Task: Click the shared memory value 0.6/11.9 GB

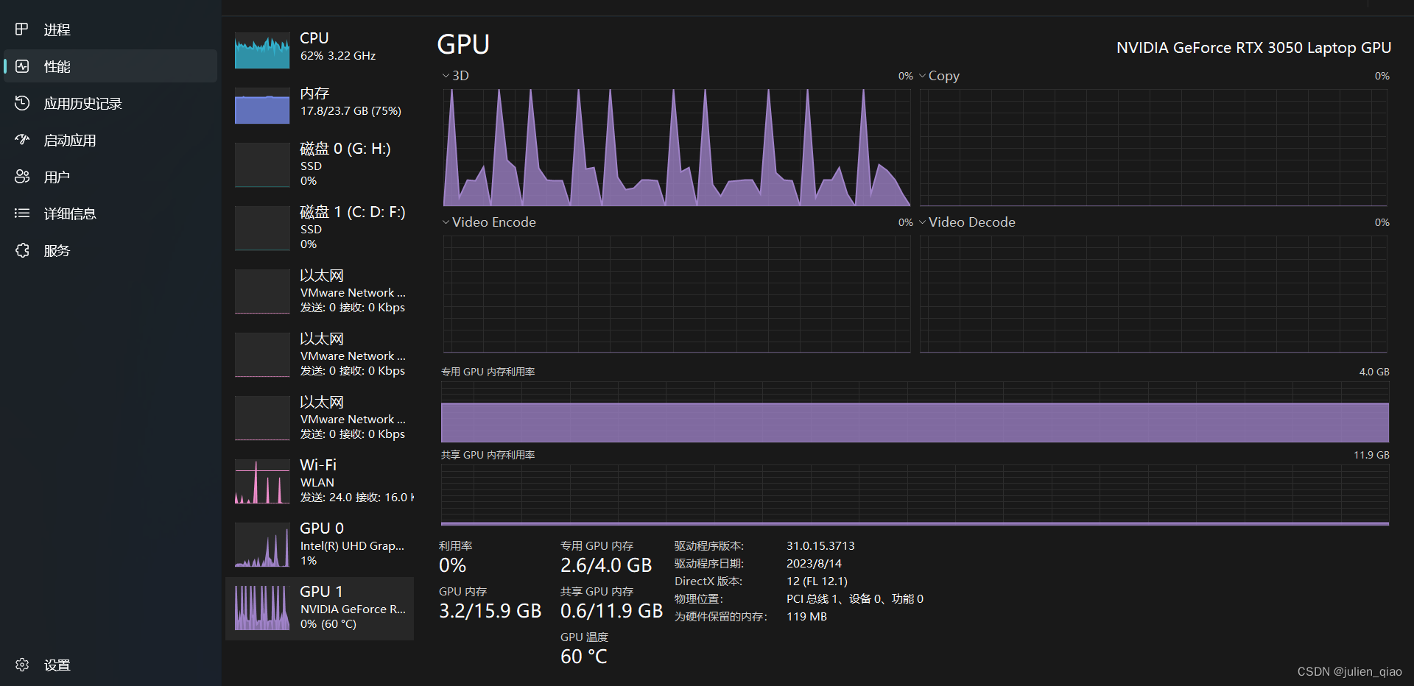Action: coord(611,611)
